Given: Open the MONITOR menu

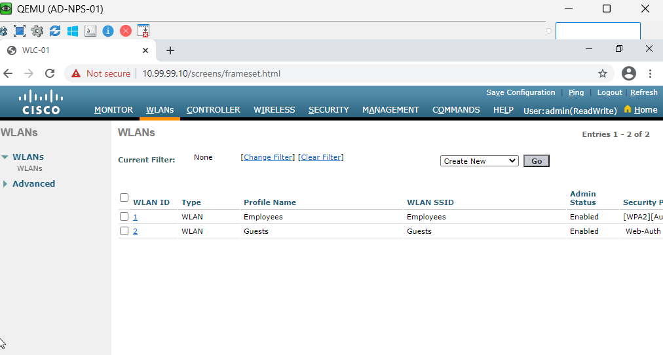Looking at the screenshot, I should [x=113, y=110].
